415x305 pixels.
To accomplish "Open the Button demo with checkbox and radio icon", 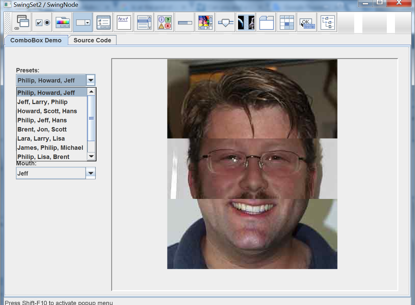I will (42, 22).
